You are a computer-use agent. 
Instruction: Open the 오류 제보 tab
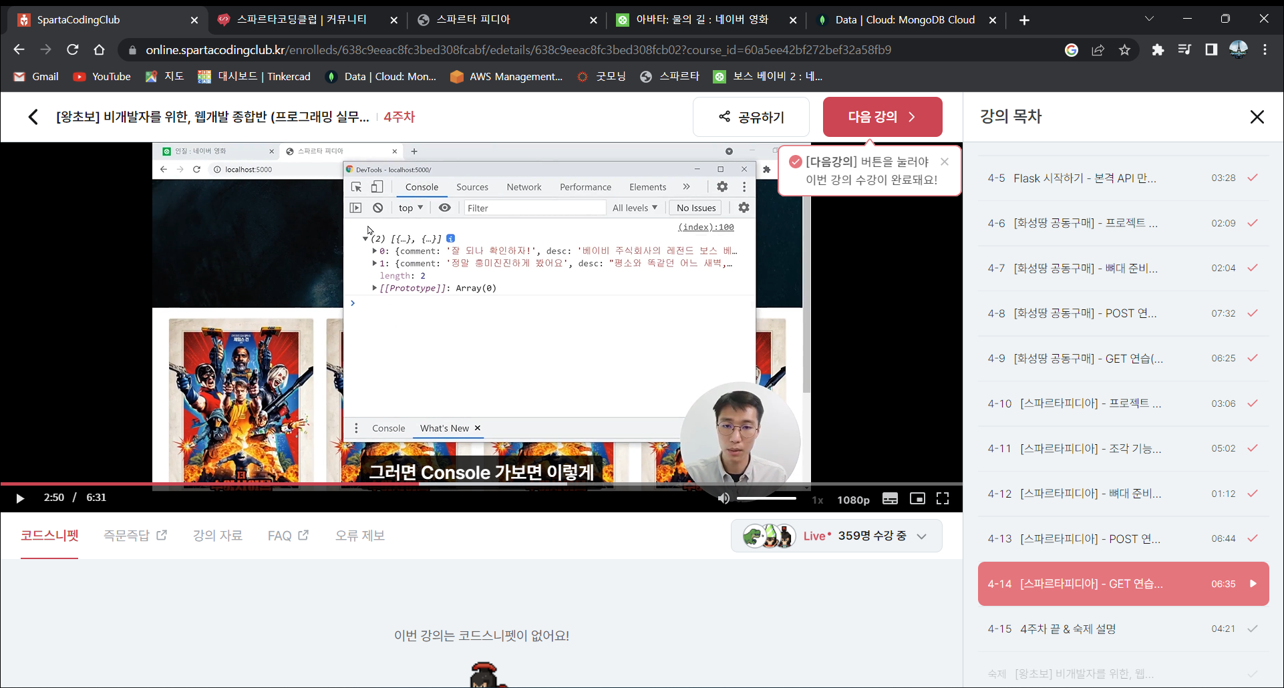[360, 535]
